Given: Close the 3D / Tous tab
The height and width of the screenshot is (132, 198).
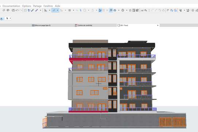Looking at the screenshot, I should click(158, 25).
